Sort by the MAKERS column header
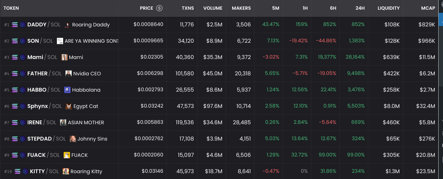This screenshot has height=179, width=443. (241, 8)
